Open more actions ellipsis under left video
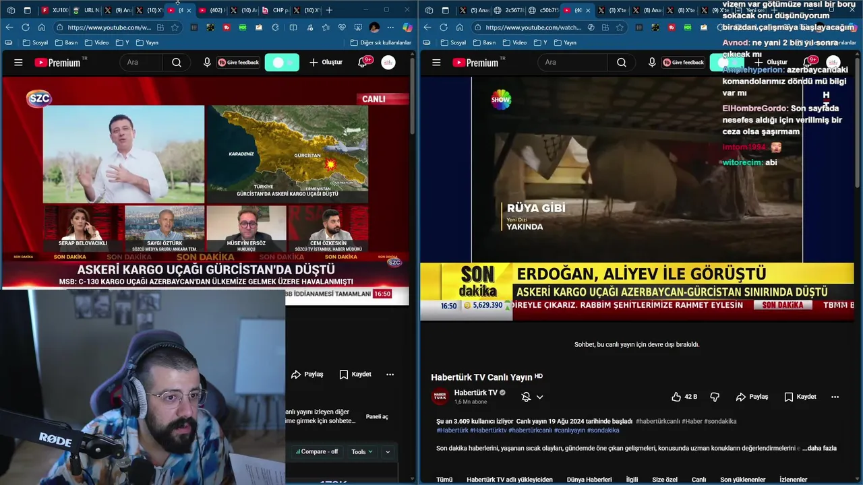Image resolution: width=863 pixels, height=485 pixels. click(390, 375)
